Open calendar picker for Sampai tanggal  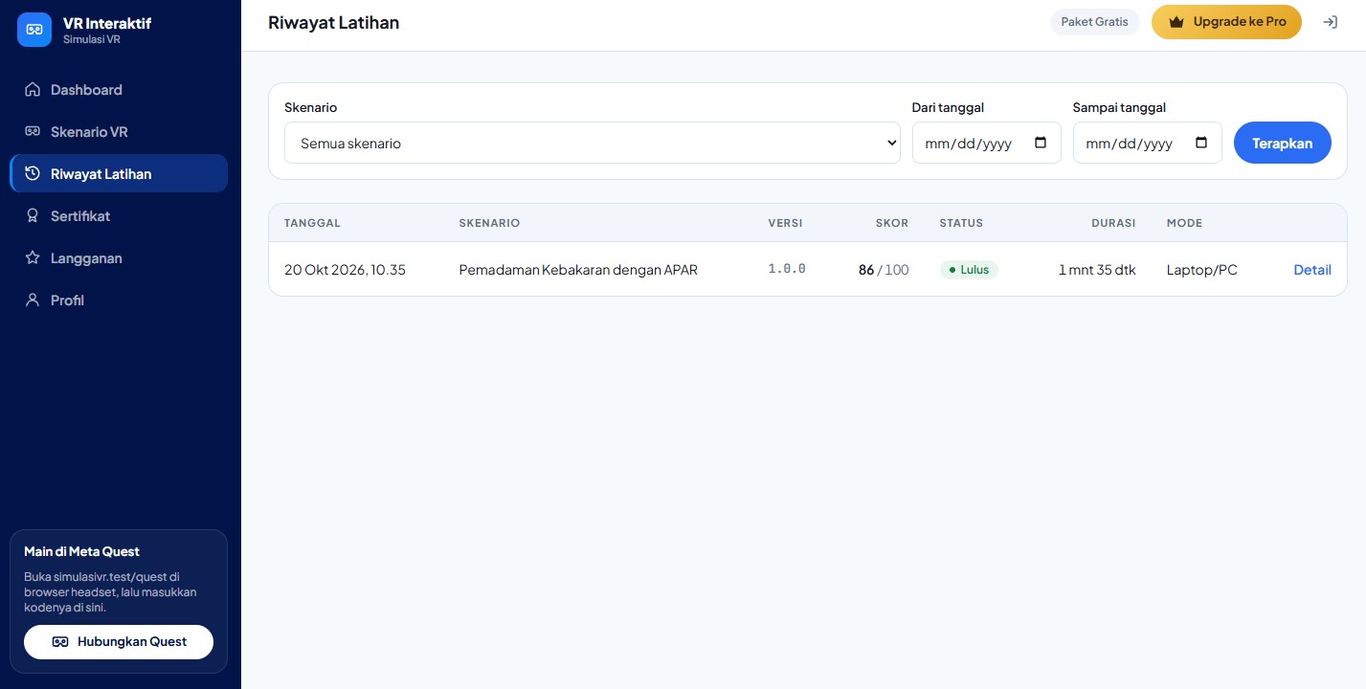pyautogui.click(x=1202, y=144)
